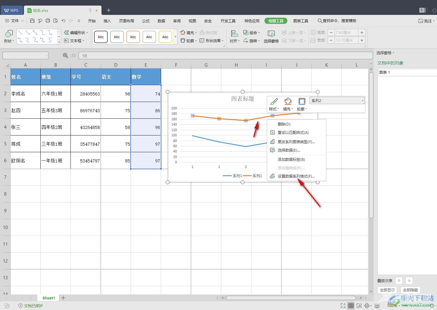Click the move down stacking order arrow
Viewport: 437px width, 310px height.
[x=409, y=281]
